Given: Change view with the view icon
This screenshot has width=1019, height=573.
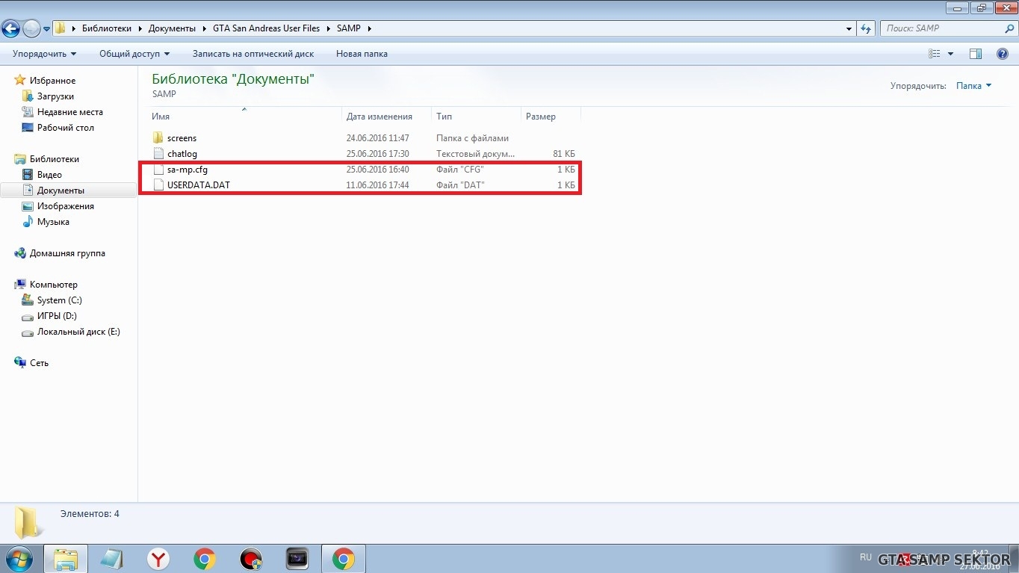Looking at the screenshot, I should pos(934,54).
